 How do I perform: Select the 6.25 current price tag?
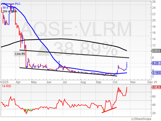click(156, 63)
